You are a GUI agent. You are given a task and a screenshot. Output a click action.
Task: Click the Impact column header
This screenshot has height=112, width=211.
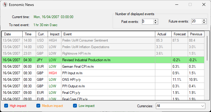pos(55,34)
